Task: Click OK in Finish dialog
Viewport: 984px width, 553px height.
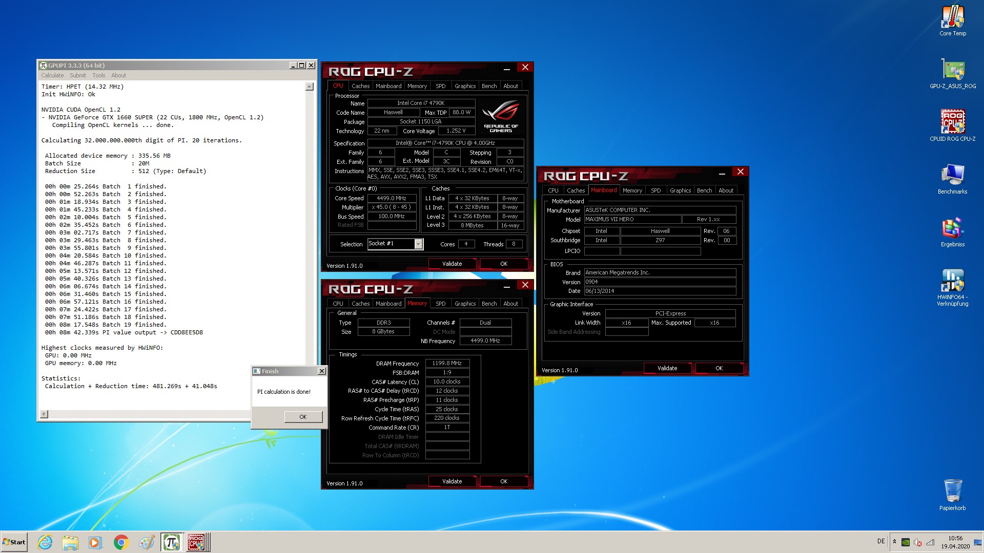Action: point(303,417)
